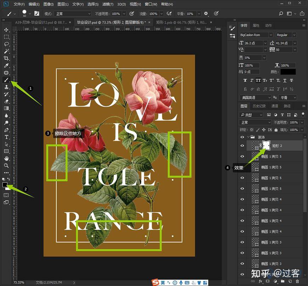Switch to the 动作 panel tab
This screenshot has width=308, height=286.
tap(268, 25)
